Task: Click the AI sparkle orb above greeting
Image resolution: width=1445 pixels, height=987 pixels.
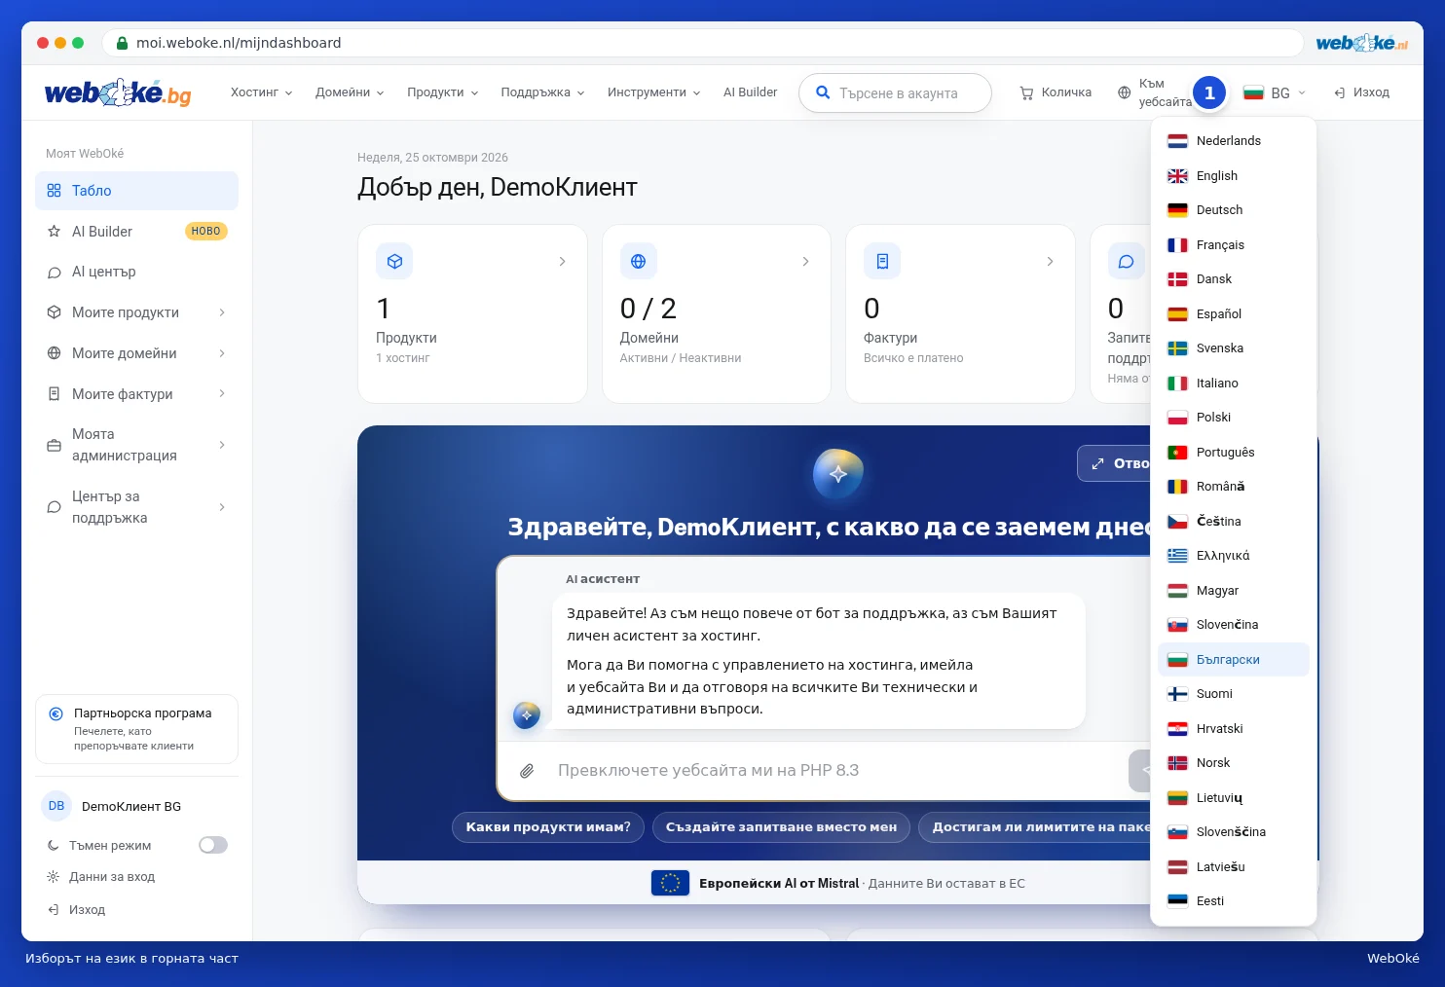Action: pos(838,474)
